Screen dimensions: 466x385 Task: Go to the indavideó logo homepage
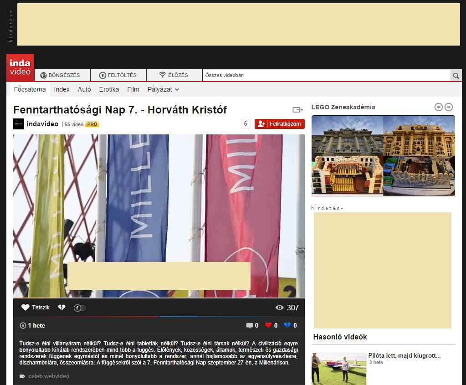(x=20, y=68)
